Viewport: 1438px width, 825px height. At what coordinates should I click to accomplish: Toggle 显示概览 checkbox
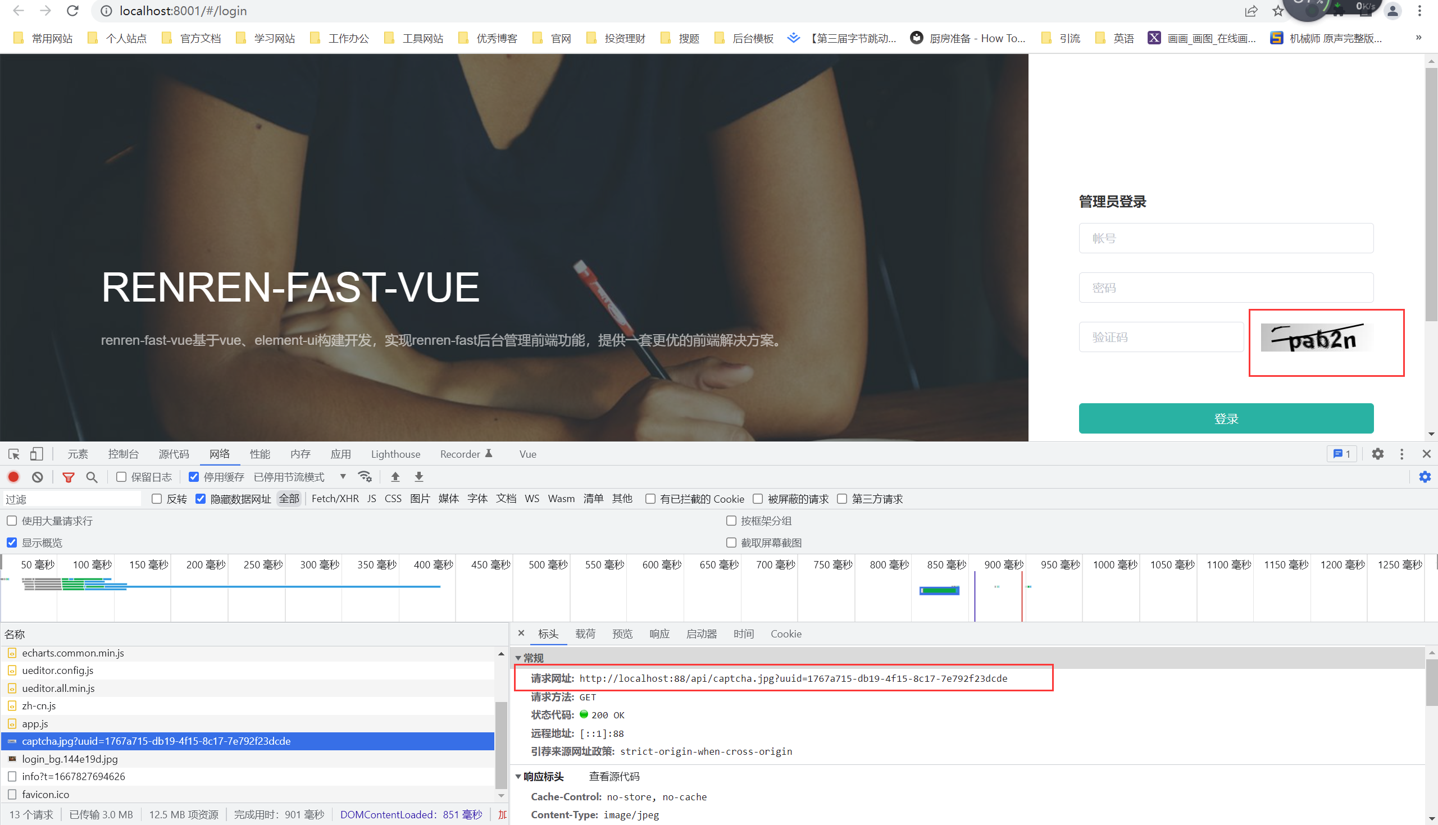[x=12, y=543]
